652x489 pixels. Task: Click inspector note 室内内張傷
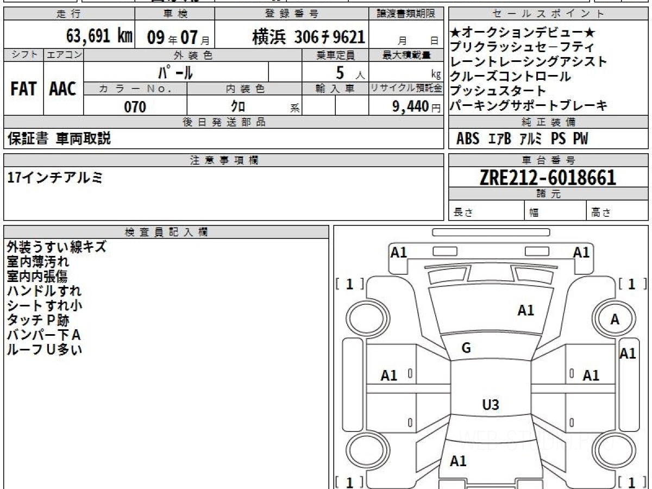[38, 276]
